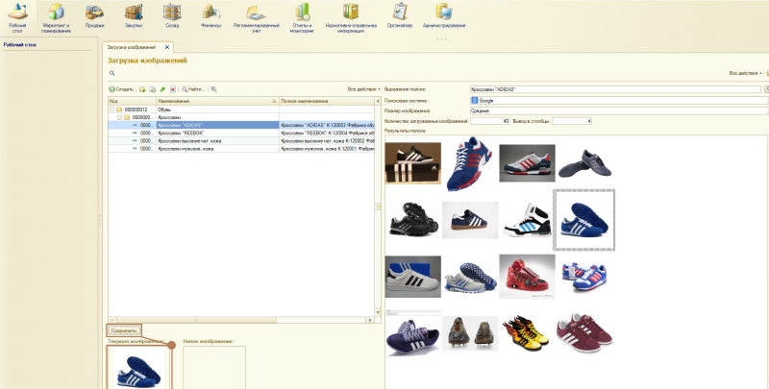Screen dimensions: 769x389
Task: Select Кроссовки высокие нат. кожа row
Action: 241,141
